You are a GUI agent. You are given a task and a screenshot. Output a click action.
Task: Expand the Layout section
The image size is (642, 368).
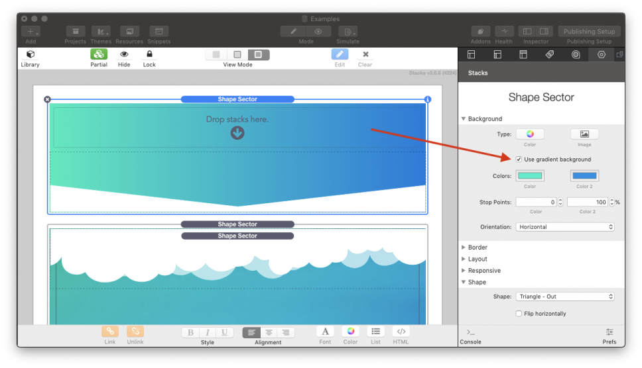(x=464, y=259)
